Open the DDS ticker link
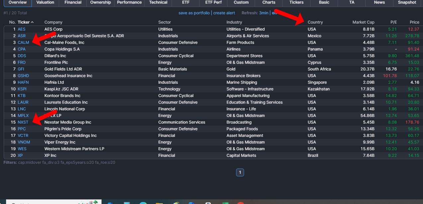This screenshot has height=204, width=423. (22, 56)
